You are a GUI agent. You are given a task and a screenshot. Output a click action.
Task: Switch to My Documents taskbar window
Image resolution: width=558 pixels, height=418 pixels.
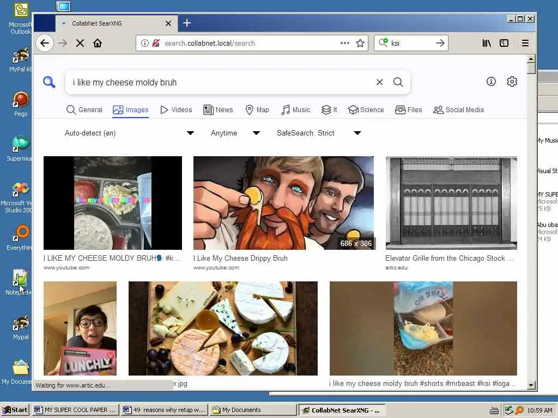[x=253, y=410]
